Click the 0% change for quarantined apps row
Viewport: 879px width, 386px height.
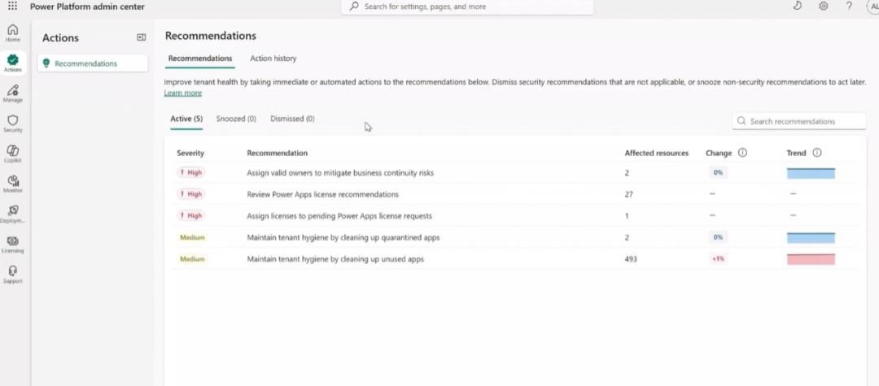pyautogui.click(x=718, y=237)
